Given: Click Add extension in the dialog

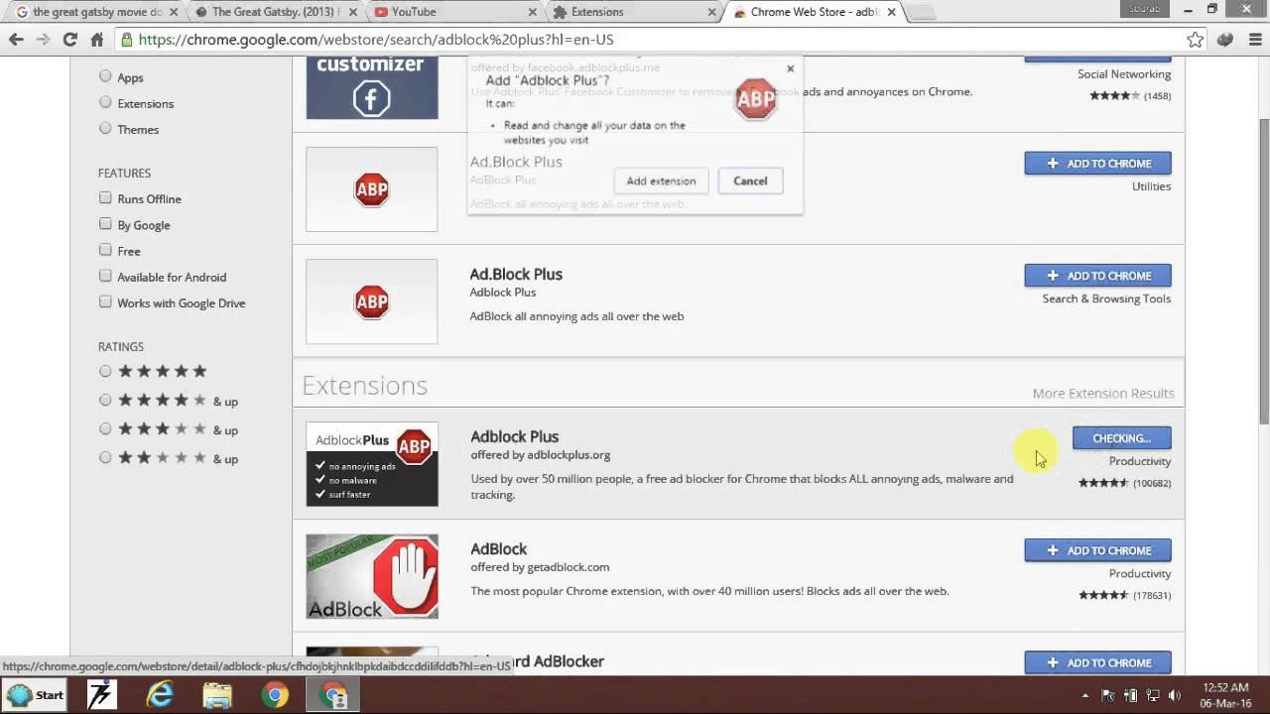Looking at the screenshot, I should [x=661, y=180].
